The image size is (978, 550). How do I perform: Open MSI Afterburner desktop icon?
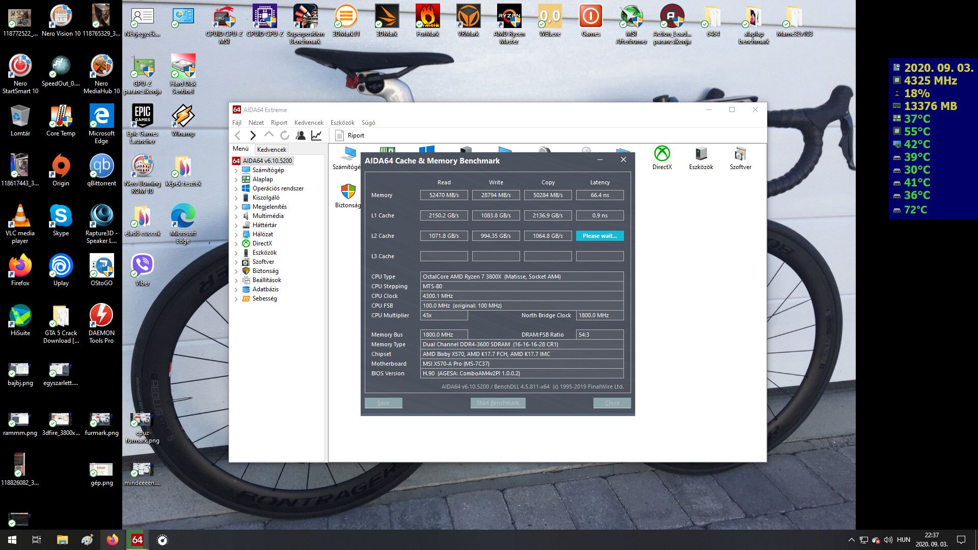click(631, 23)
